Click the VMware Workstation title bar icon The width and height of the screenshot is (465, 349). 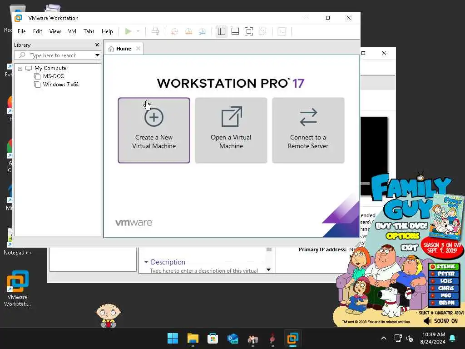click(x=18, y=18)
